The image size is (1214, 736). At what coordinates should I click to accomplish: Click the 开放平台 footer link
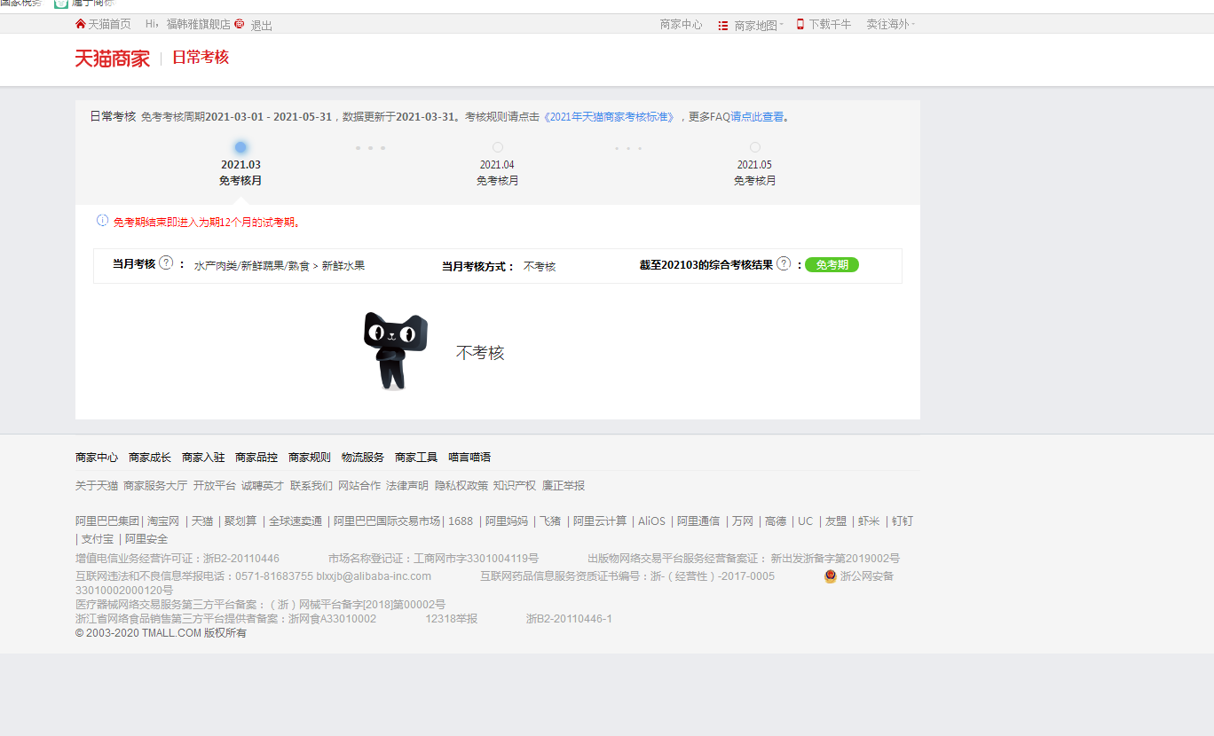215,486
